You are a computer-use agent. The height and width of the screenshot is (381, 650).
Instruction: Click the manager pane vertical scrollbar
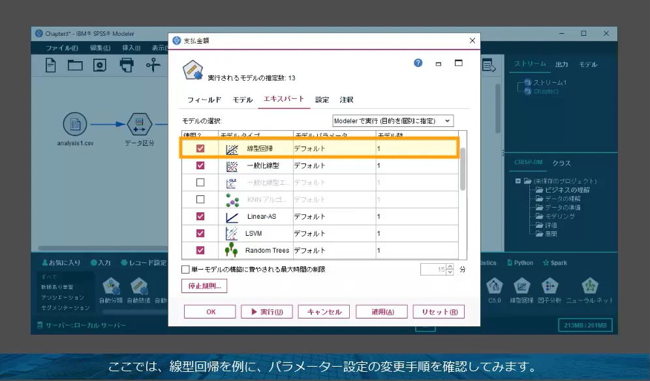498,108
